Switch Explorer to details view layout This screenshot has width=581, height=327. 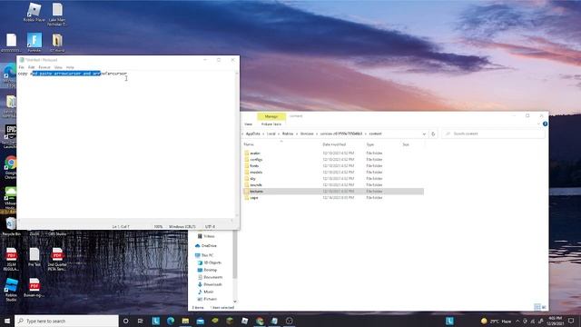point(537,307)
